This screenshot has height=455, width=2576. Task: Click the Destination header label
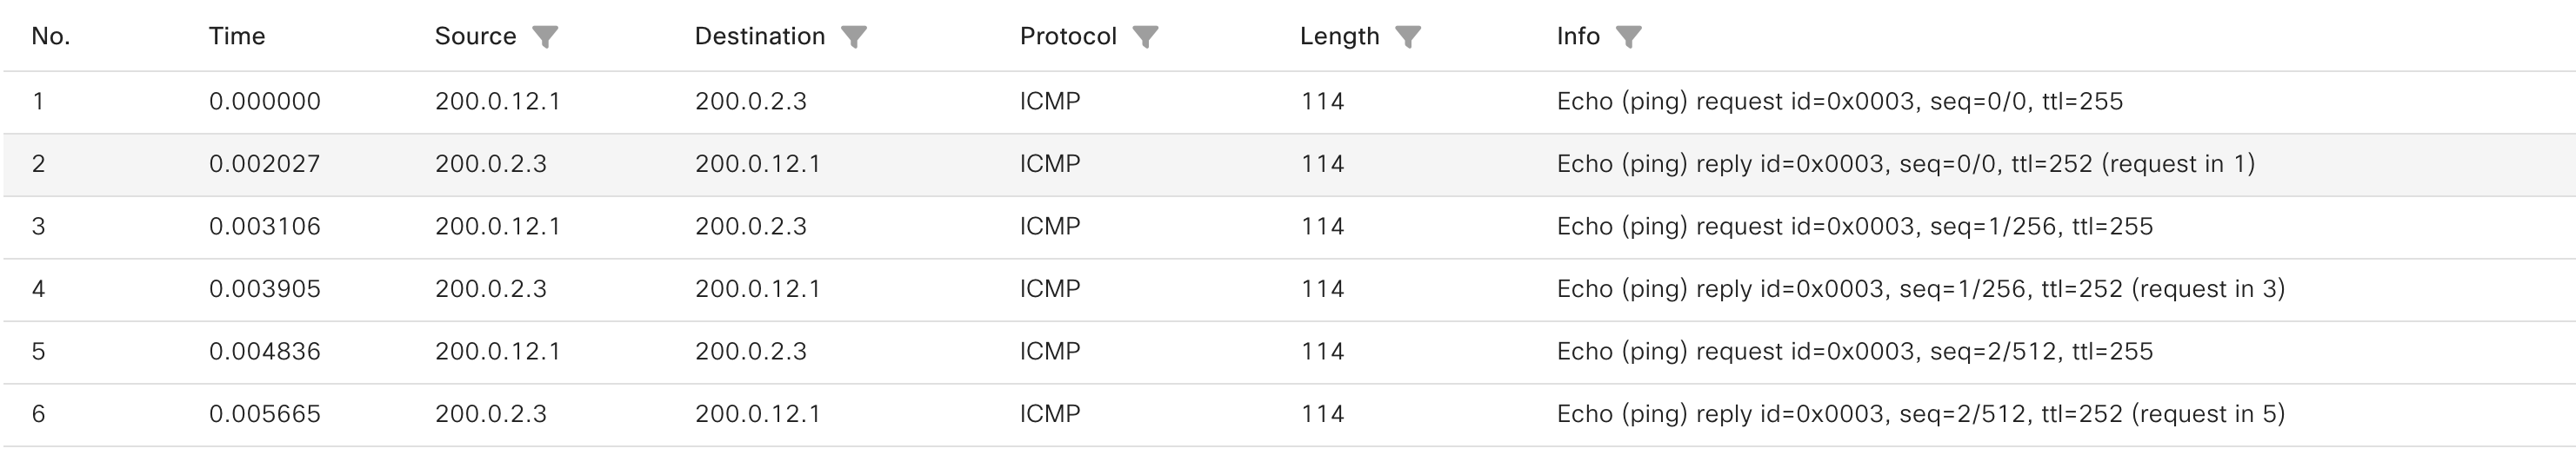coord(760,37)
